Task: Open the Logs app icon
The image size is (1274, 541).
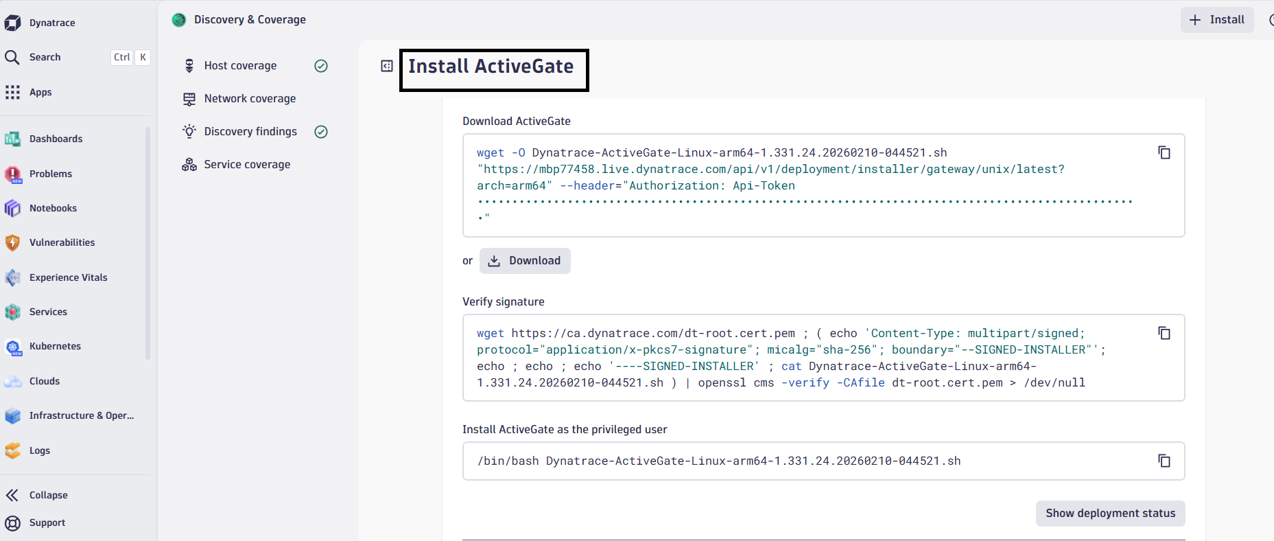Action: pyautogui.click(x=12, y=450)
